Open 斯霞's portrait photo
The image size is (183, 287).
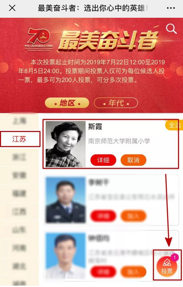66,144
